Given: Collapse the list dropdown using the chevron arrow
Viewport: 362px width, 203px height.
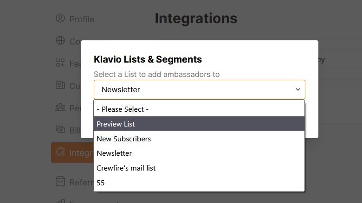Looking at the screenshot, I should (298, 89).
